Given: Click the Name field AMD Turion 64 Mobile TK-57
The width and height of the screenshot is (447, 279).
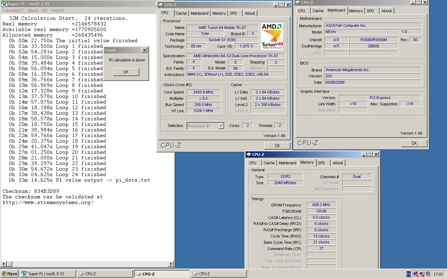Looking at the screenshot, I should 222,28.
